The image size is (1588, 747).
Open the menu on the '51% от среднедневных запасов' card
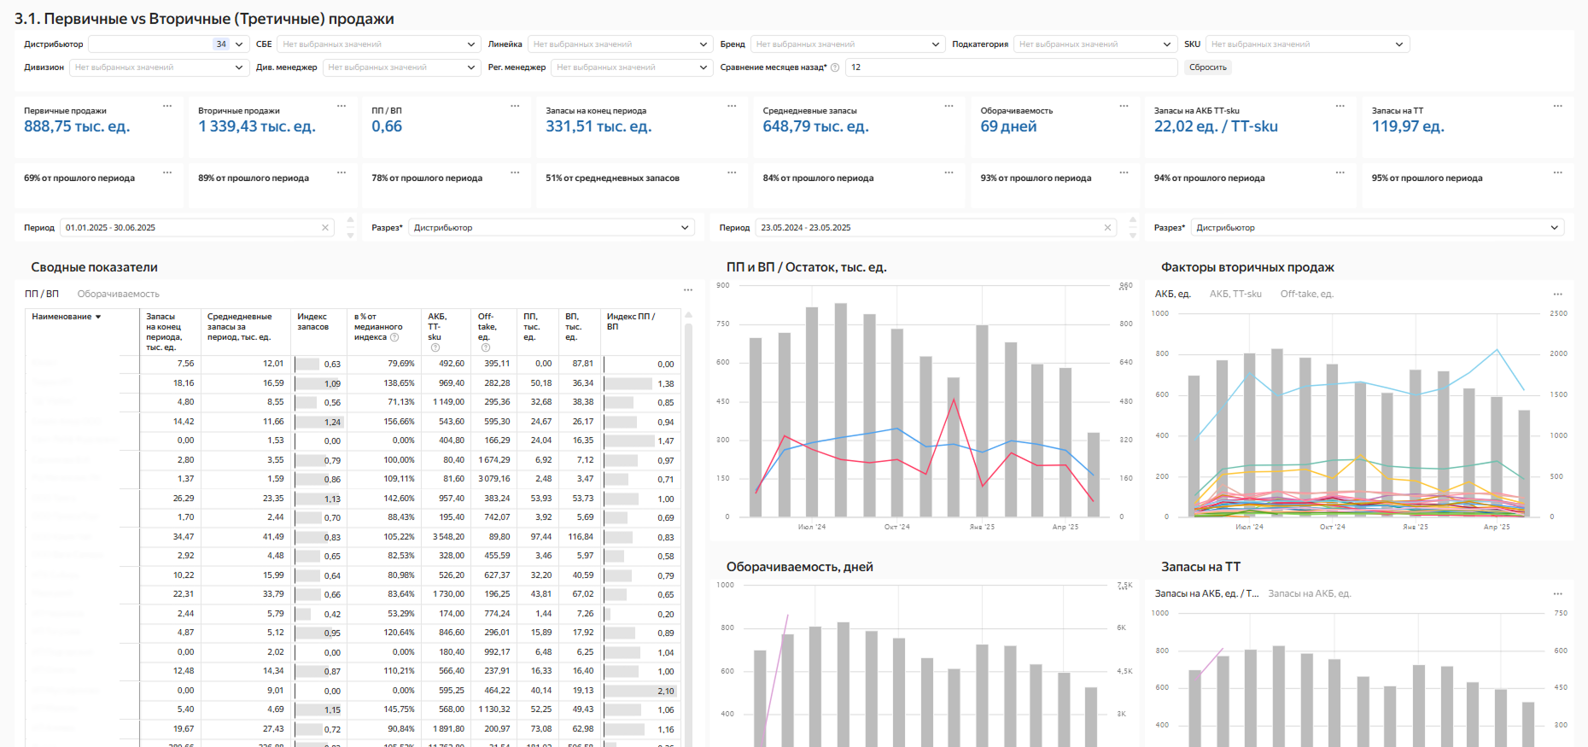point(732,172)
